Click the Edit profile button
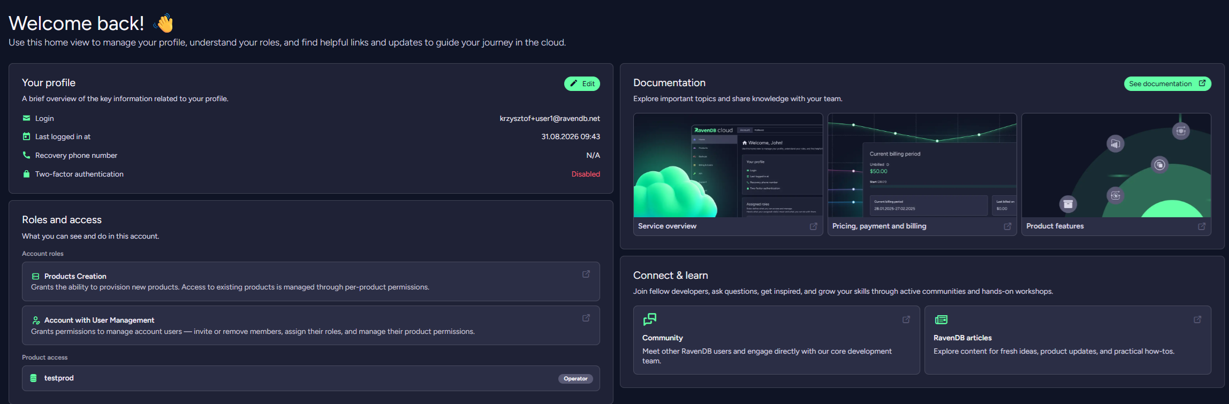Screen dimensions: 1229x404 [582, 83]
